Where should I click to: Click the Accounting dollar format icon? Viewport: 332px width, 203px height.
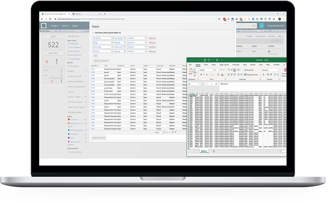[264, 74]
